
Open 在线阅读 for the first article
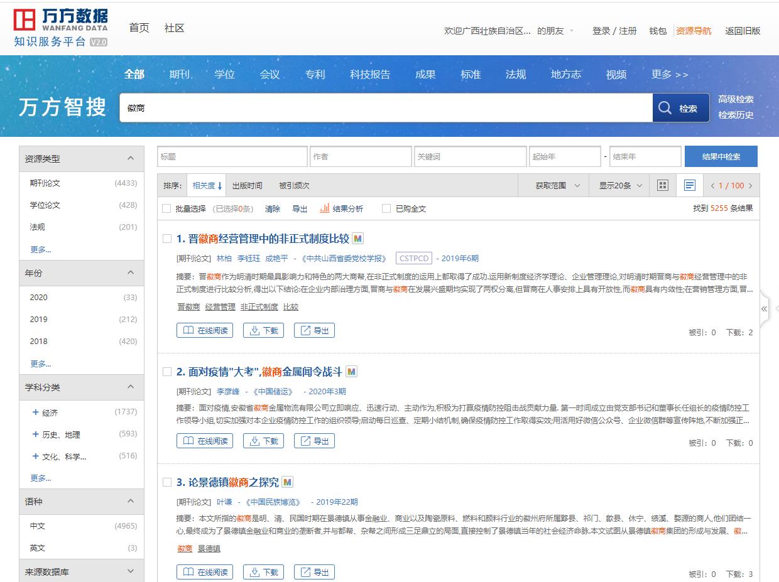204,330
